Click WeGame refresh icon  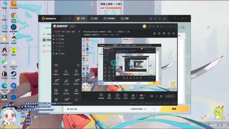(70, 19)
